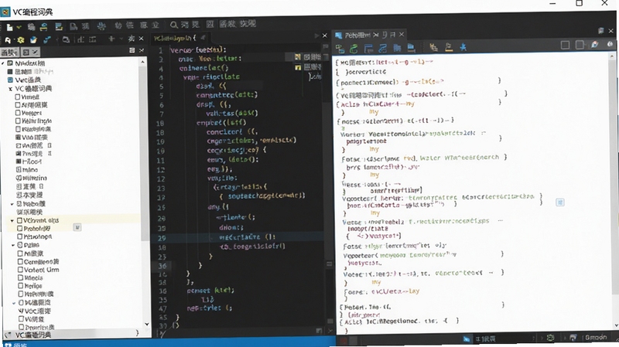
Task: Click the plus icon in second toolbar
Action: [x=111, y=39]
